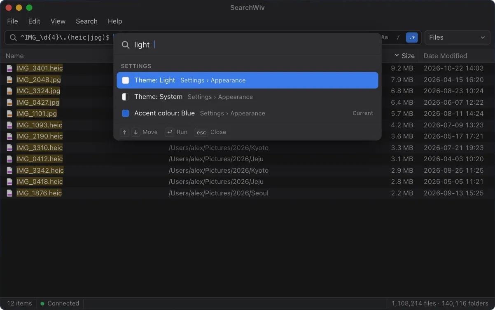Click the file icon beside IMG_3342.heic
The height and width of the screenshot is (310, 495).
[9, 170]
